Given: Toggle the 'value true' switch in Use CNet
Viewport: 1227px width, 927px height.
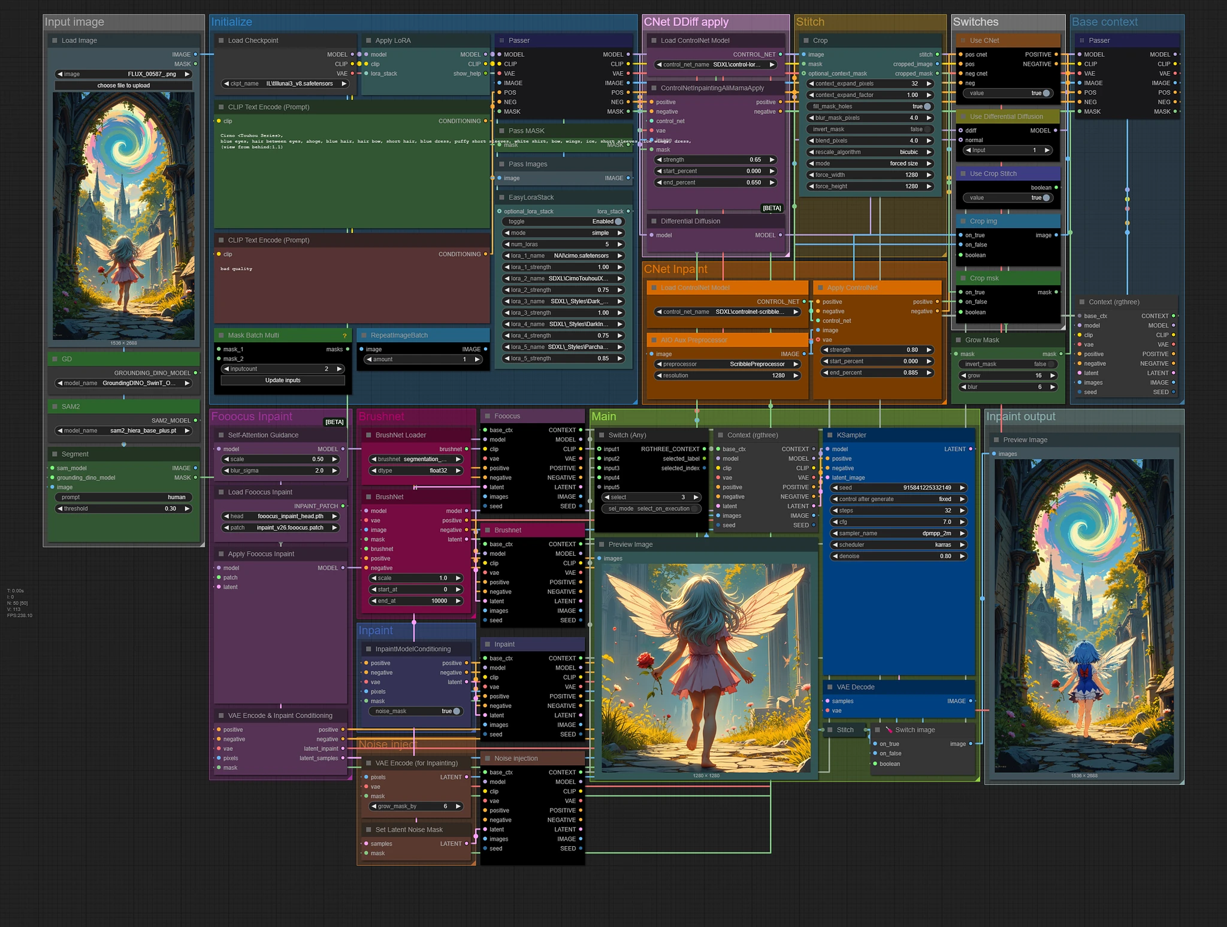Looking at the screenshot, I should (1008, 93).
